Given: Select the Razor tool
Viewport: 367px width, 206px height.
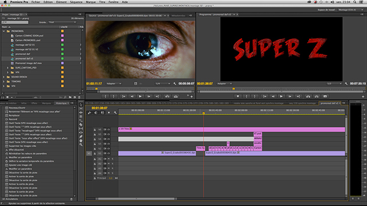Looking at the screenshot, I should 81,125.
